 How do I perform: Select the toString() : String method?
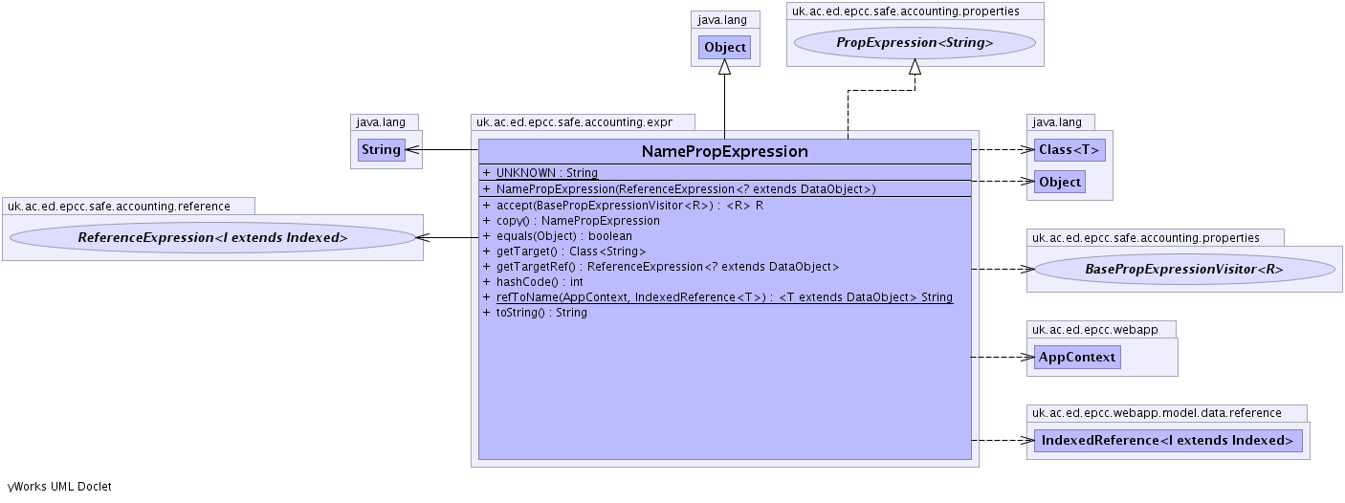pos(541,313)
